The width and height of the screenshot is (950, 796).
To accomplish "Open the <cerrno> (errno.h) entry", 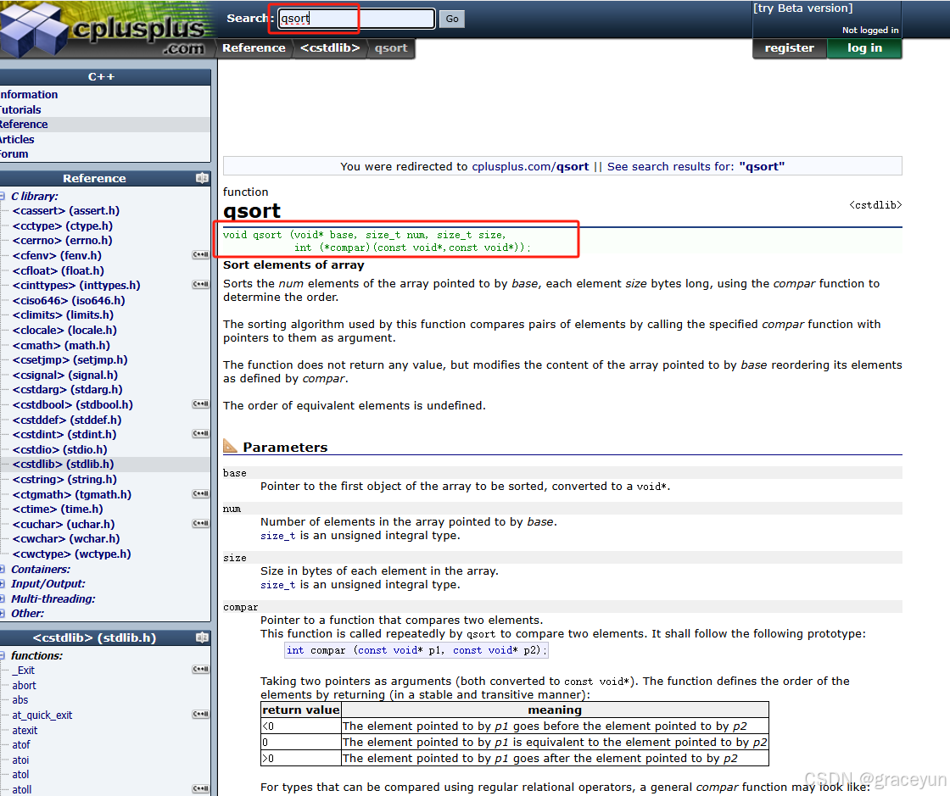I will pyautogui.click(x=63, y=240).
